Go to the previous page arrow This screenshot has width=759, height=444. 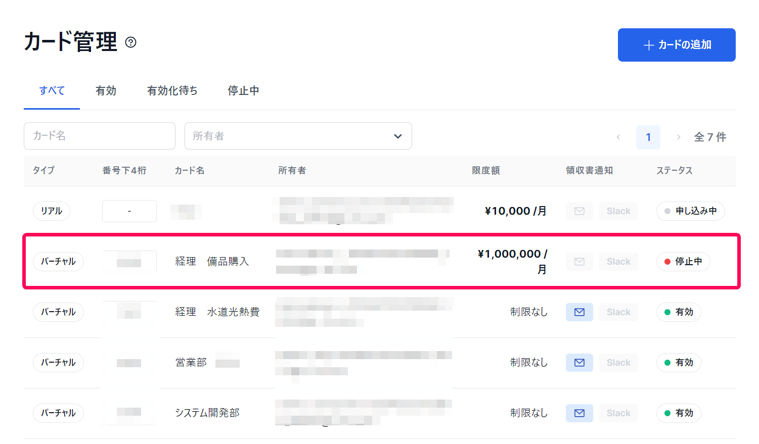618,137
